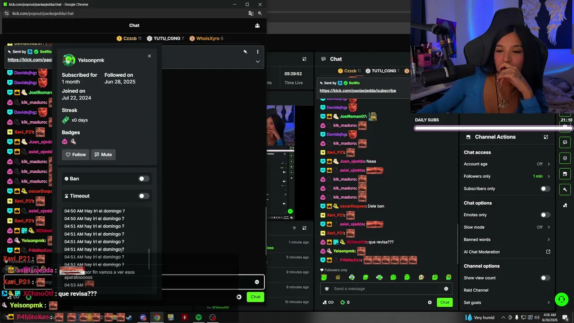The height and width of the screenshot is (323, 574).
Task: Open kick.com subscribe link in dashboard chat
Action: point(357,91)
